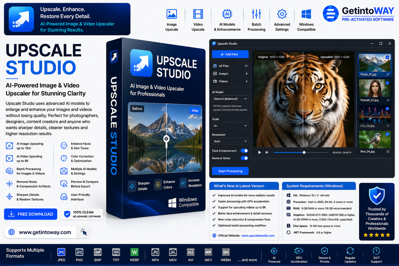This screenshot has width=399, height=266.
Task: Open the Scale 4x dropdown
Action: click(230, 126)
